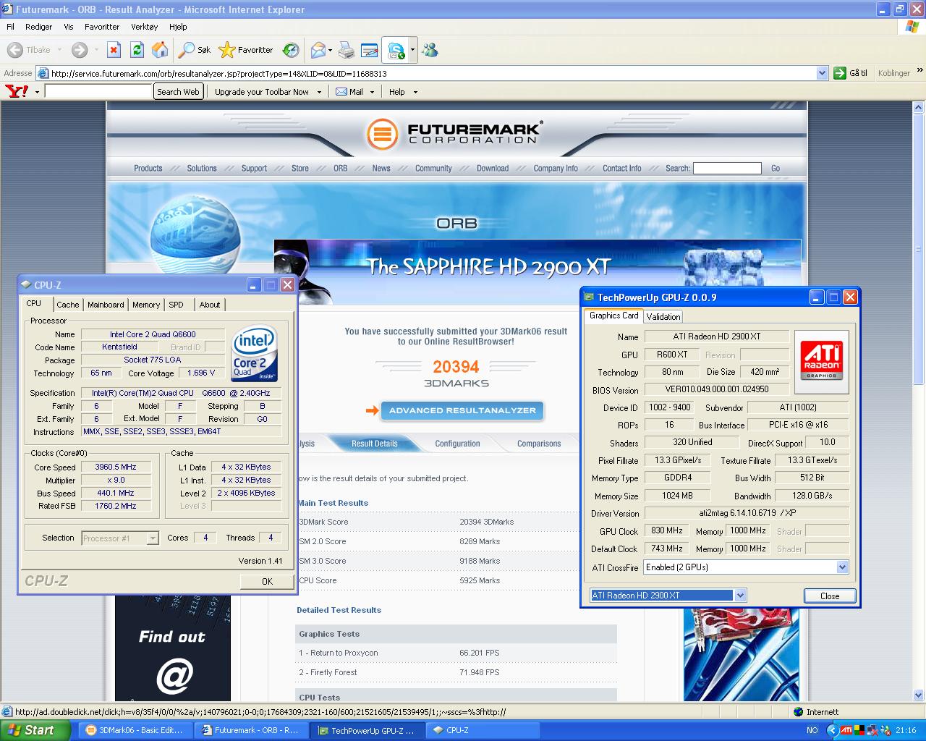This screenshot has width=926, height=741.
Task: Open the Configuration results tab
Action: [x=457, y=444]
